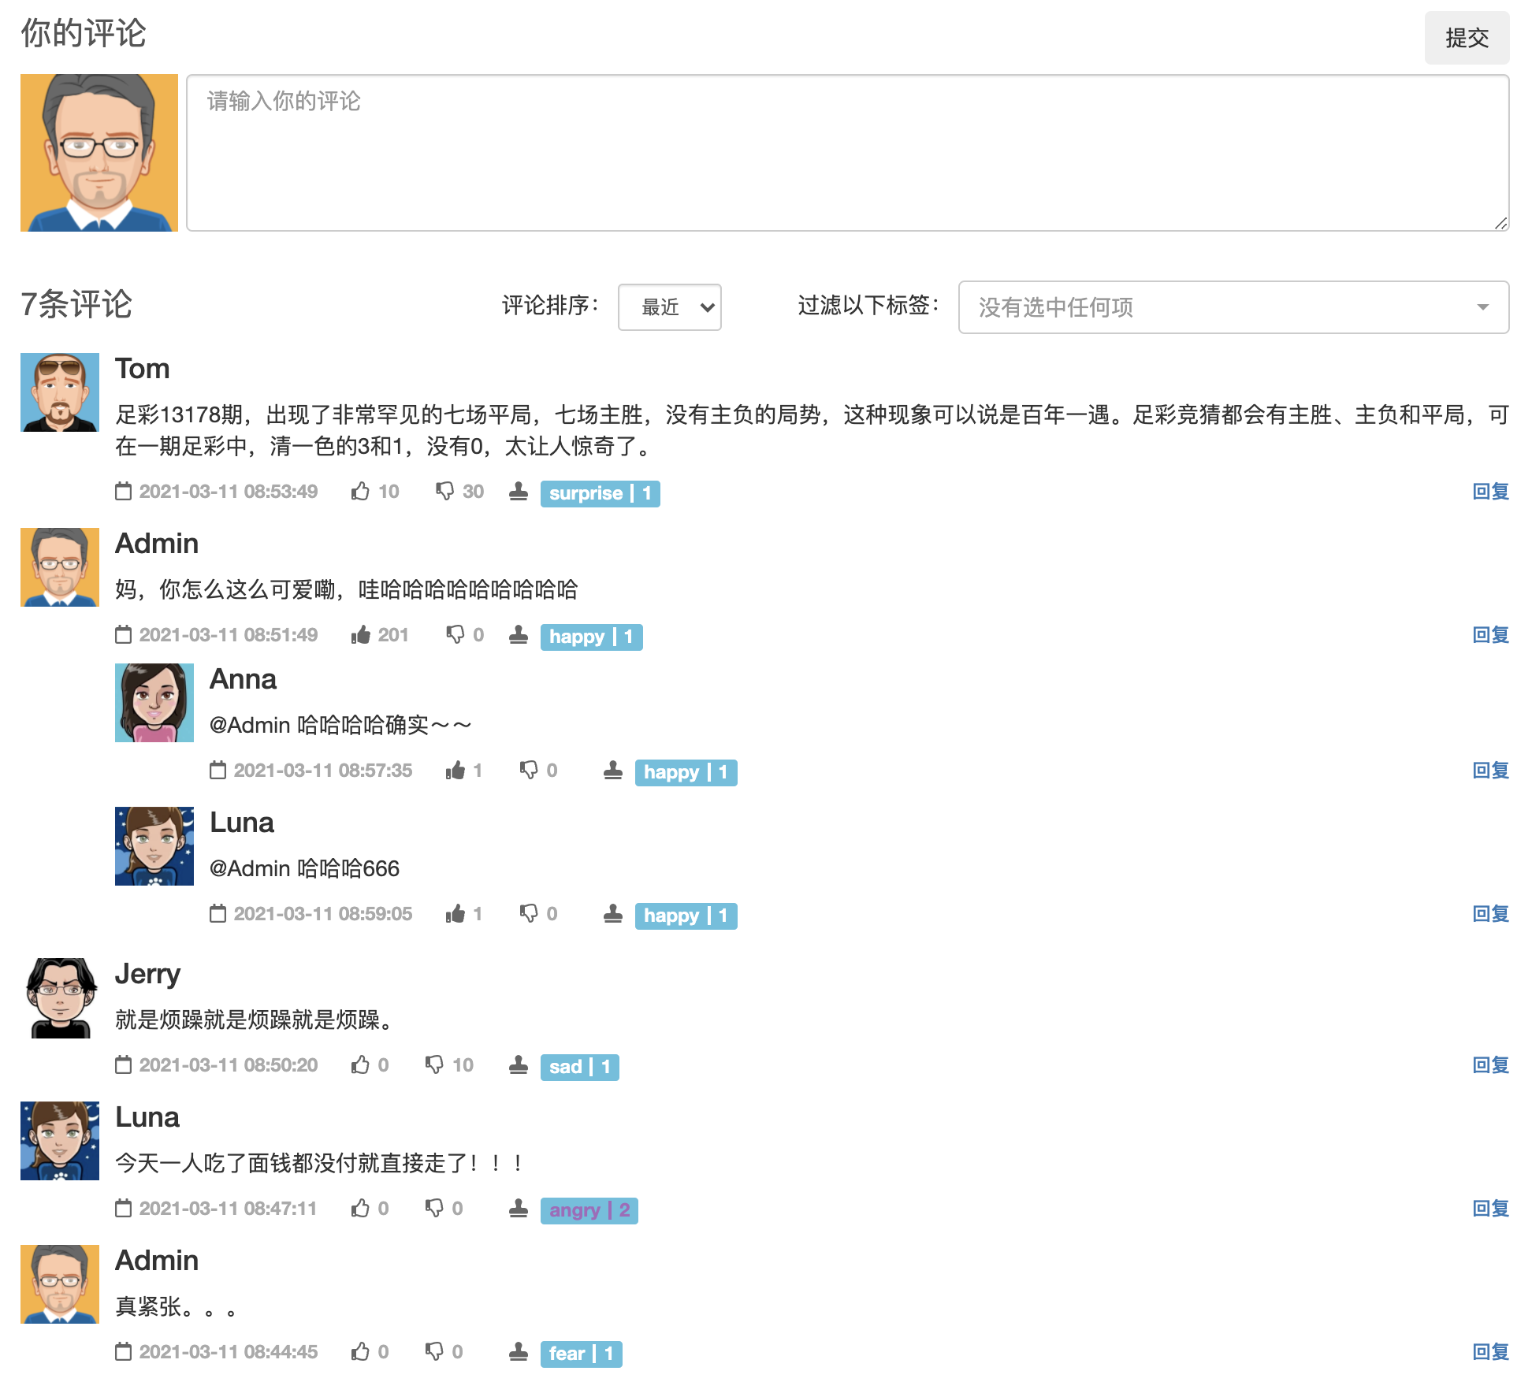
Task: Click stamp icon beside surprise tag
Action: click(x=518, y=492)
